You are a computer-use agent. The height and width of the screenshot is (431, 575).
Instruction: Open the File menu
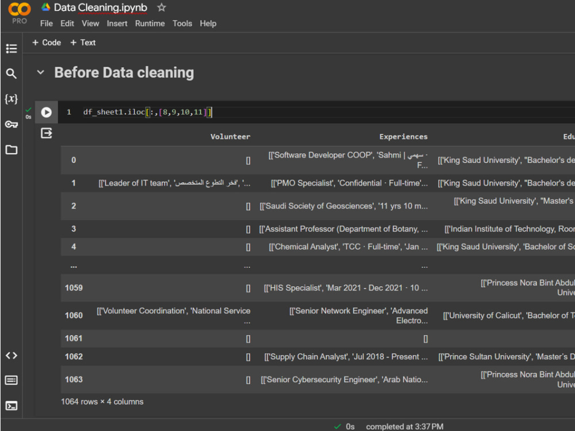pyautogui.click(x=46, y=24)
